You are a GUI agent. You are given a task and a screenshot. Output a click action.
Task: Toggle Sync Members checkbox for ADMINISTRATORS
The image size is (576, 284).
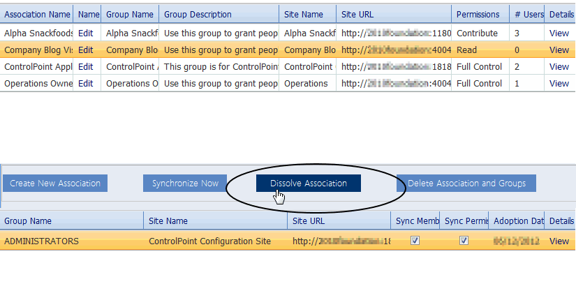[415, 240]
